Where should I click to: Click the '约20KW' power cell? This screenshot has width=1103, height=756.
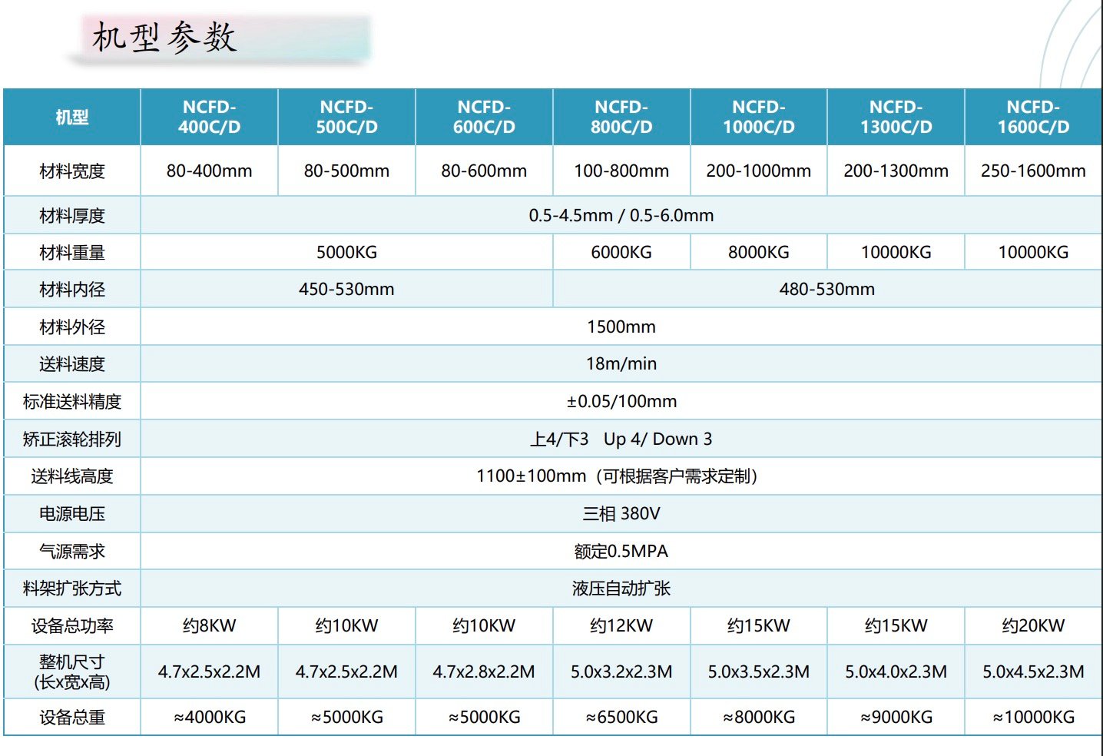[1034, 625]
